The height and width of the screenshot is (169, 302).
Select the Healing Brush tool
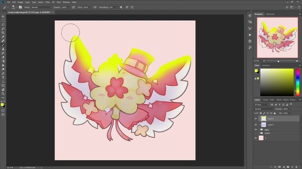pos(3,41)
